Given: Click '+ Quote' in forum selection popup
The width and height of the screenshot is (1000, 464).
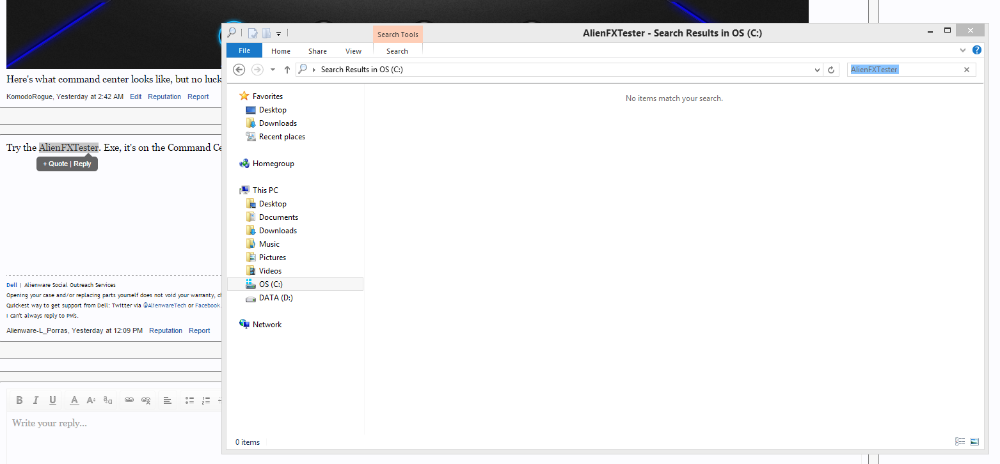Looking at the screenshot, I should tap(55, 164).
